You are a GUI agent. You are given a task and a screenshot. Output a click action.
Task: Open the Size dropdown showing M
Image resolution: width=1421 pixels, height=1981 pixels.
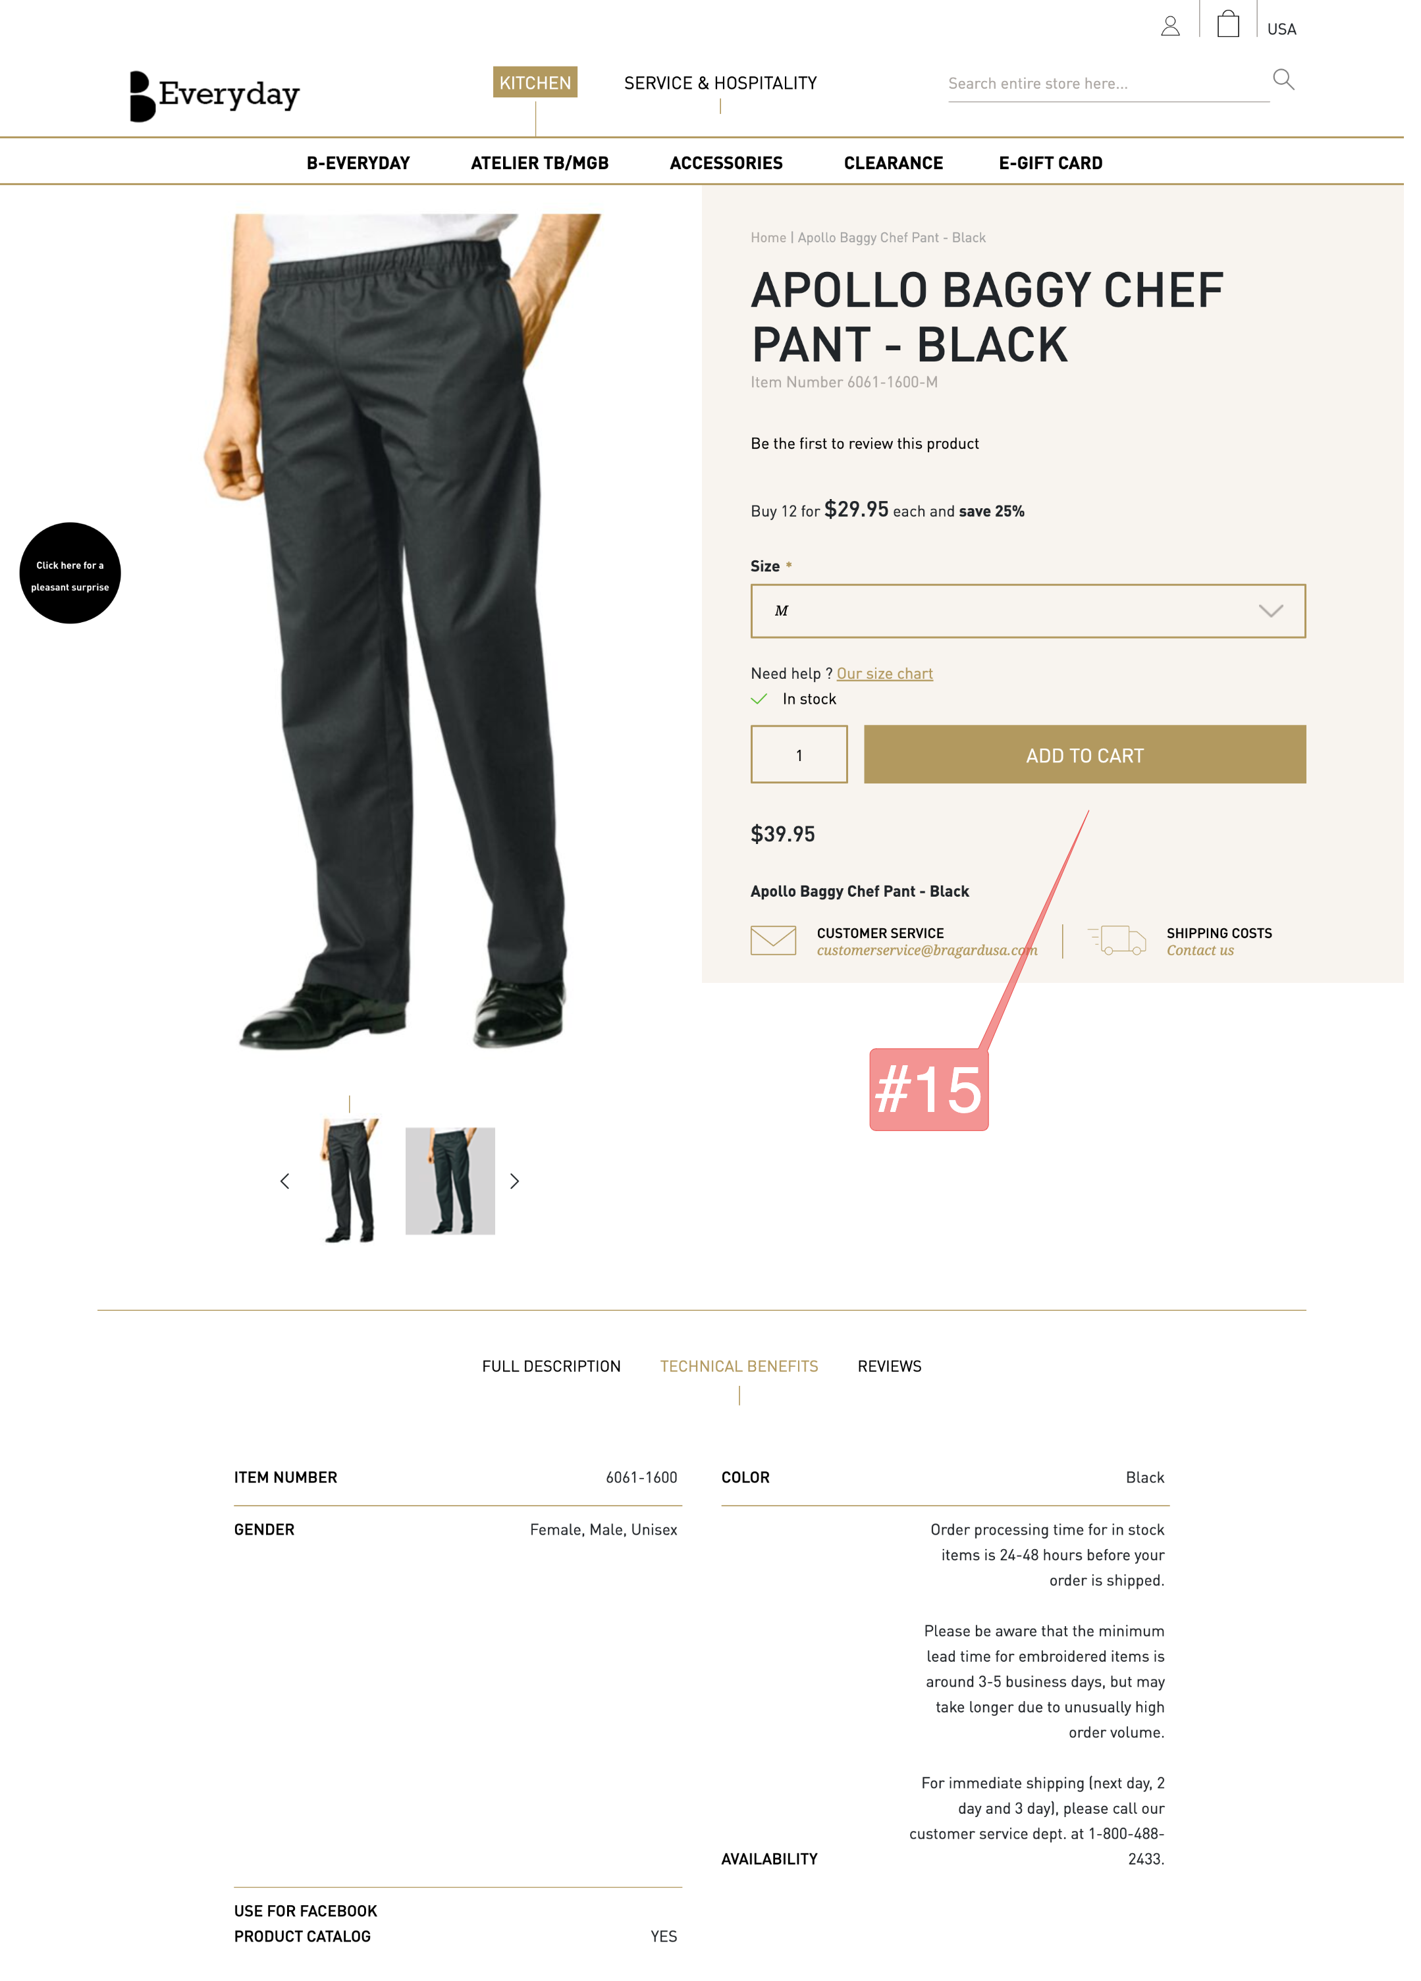click(1027, 610)
